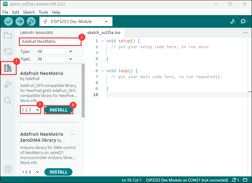This screenshot has width=252, height=183.
Task: Open the Help menu
Action: point(56,12)
